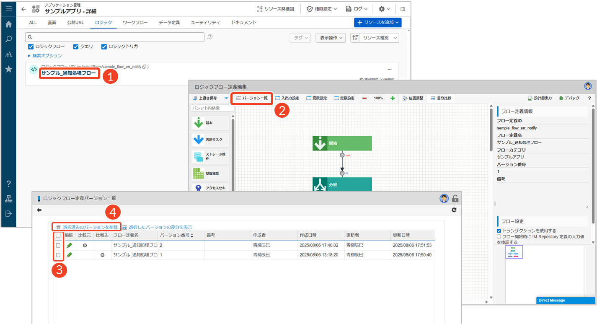Click the back arrow in version list
Image resolution: width=597 pixels, height=329 pixels.
pos(39,210)
